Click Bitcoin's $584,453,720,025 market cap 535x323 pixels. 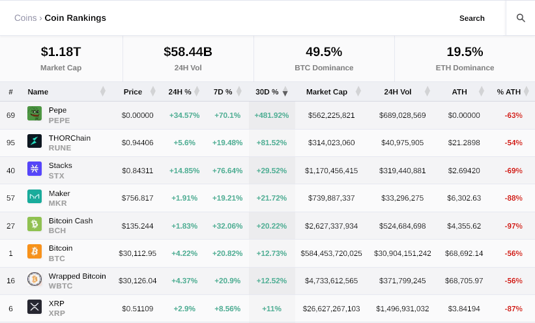coord(331,253)
